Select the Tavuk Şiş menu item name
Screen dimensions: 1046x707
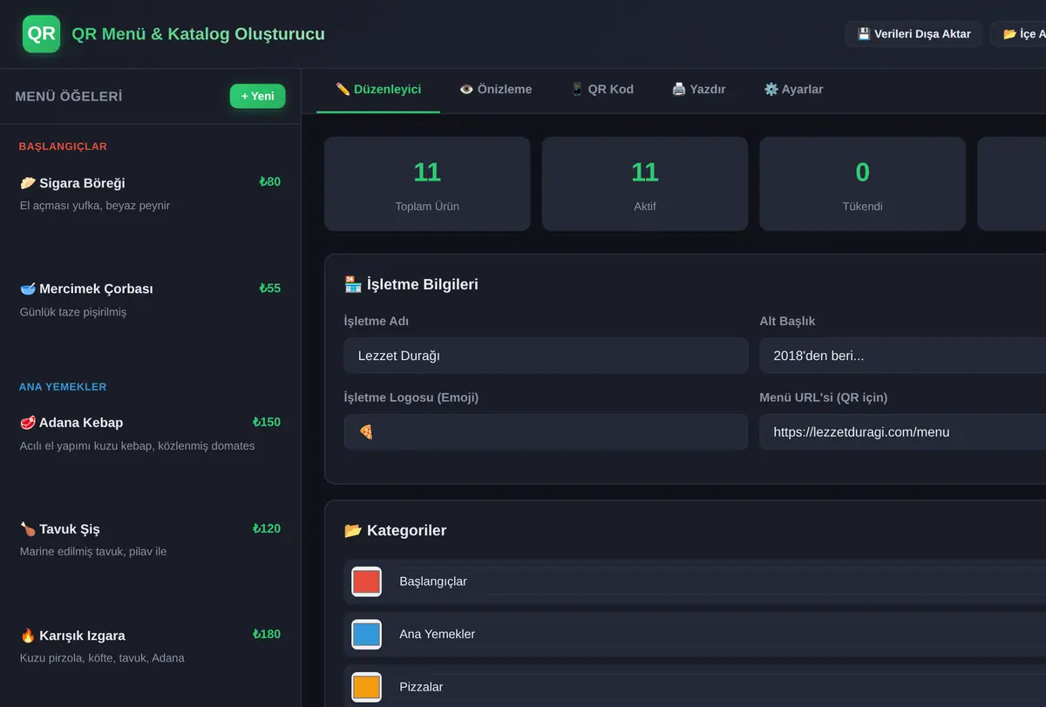point(70,529)
